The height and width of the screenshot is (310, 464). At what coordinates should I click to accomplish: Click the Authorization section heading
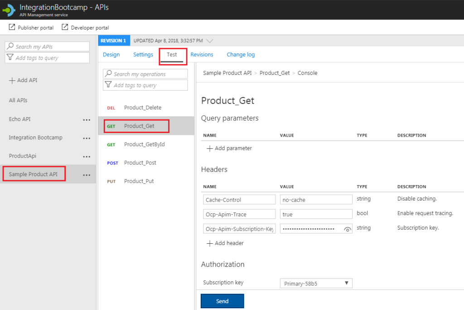(223, 264)
